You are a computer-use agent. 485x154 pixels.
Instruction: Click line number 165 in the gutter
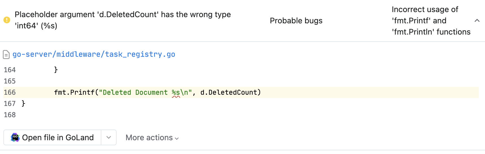point(10,81)
